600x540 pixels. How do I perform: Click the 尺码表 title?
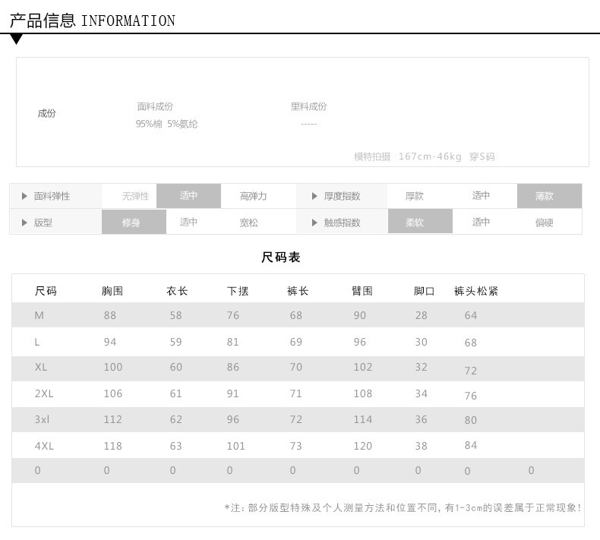click(x=281, y=257)
